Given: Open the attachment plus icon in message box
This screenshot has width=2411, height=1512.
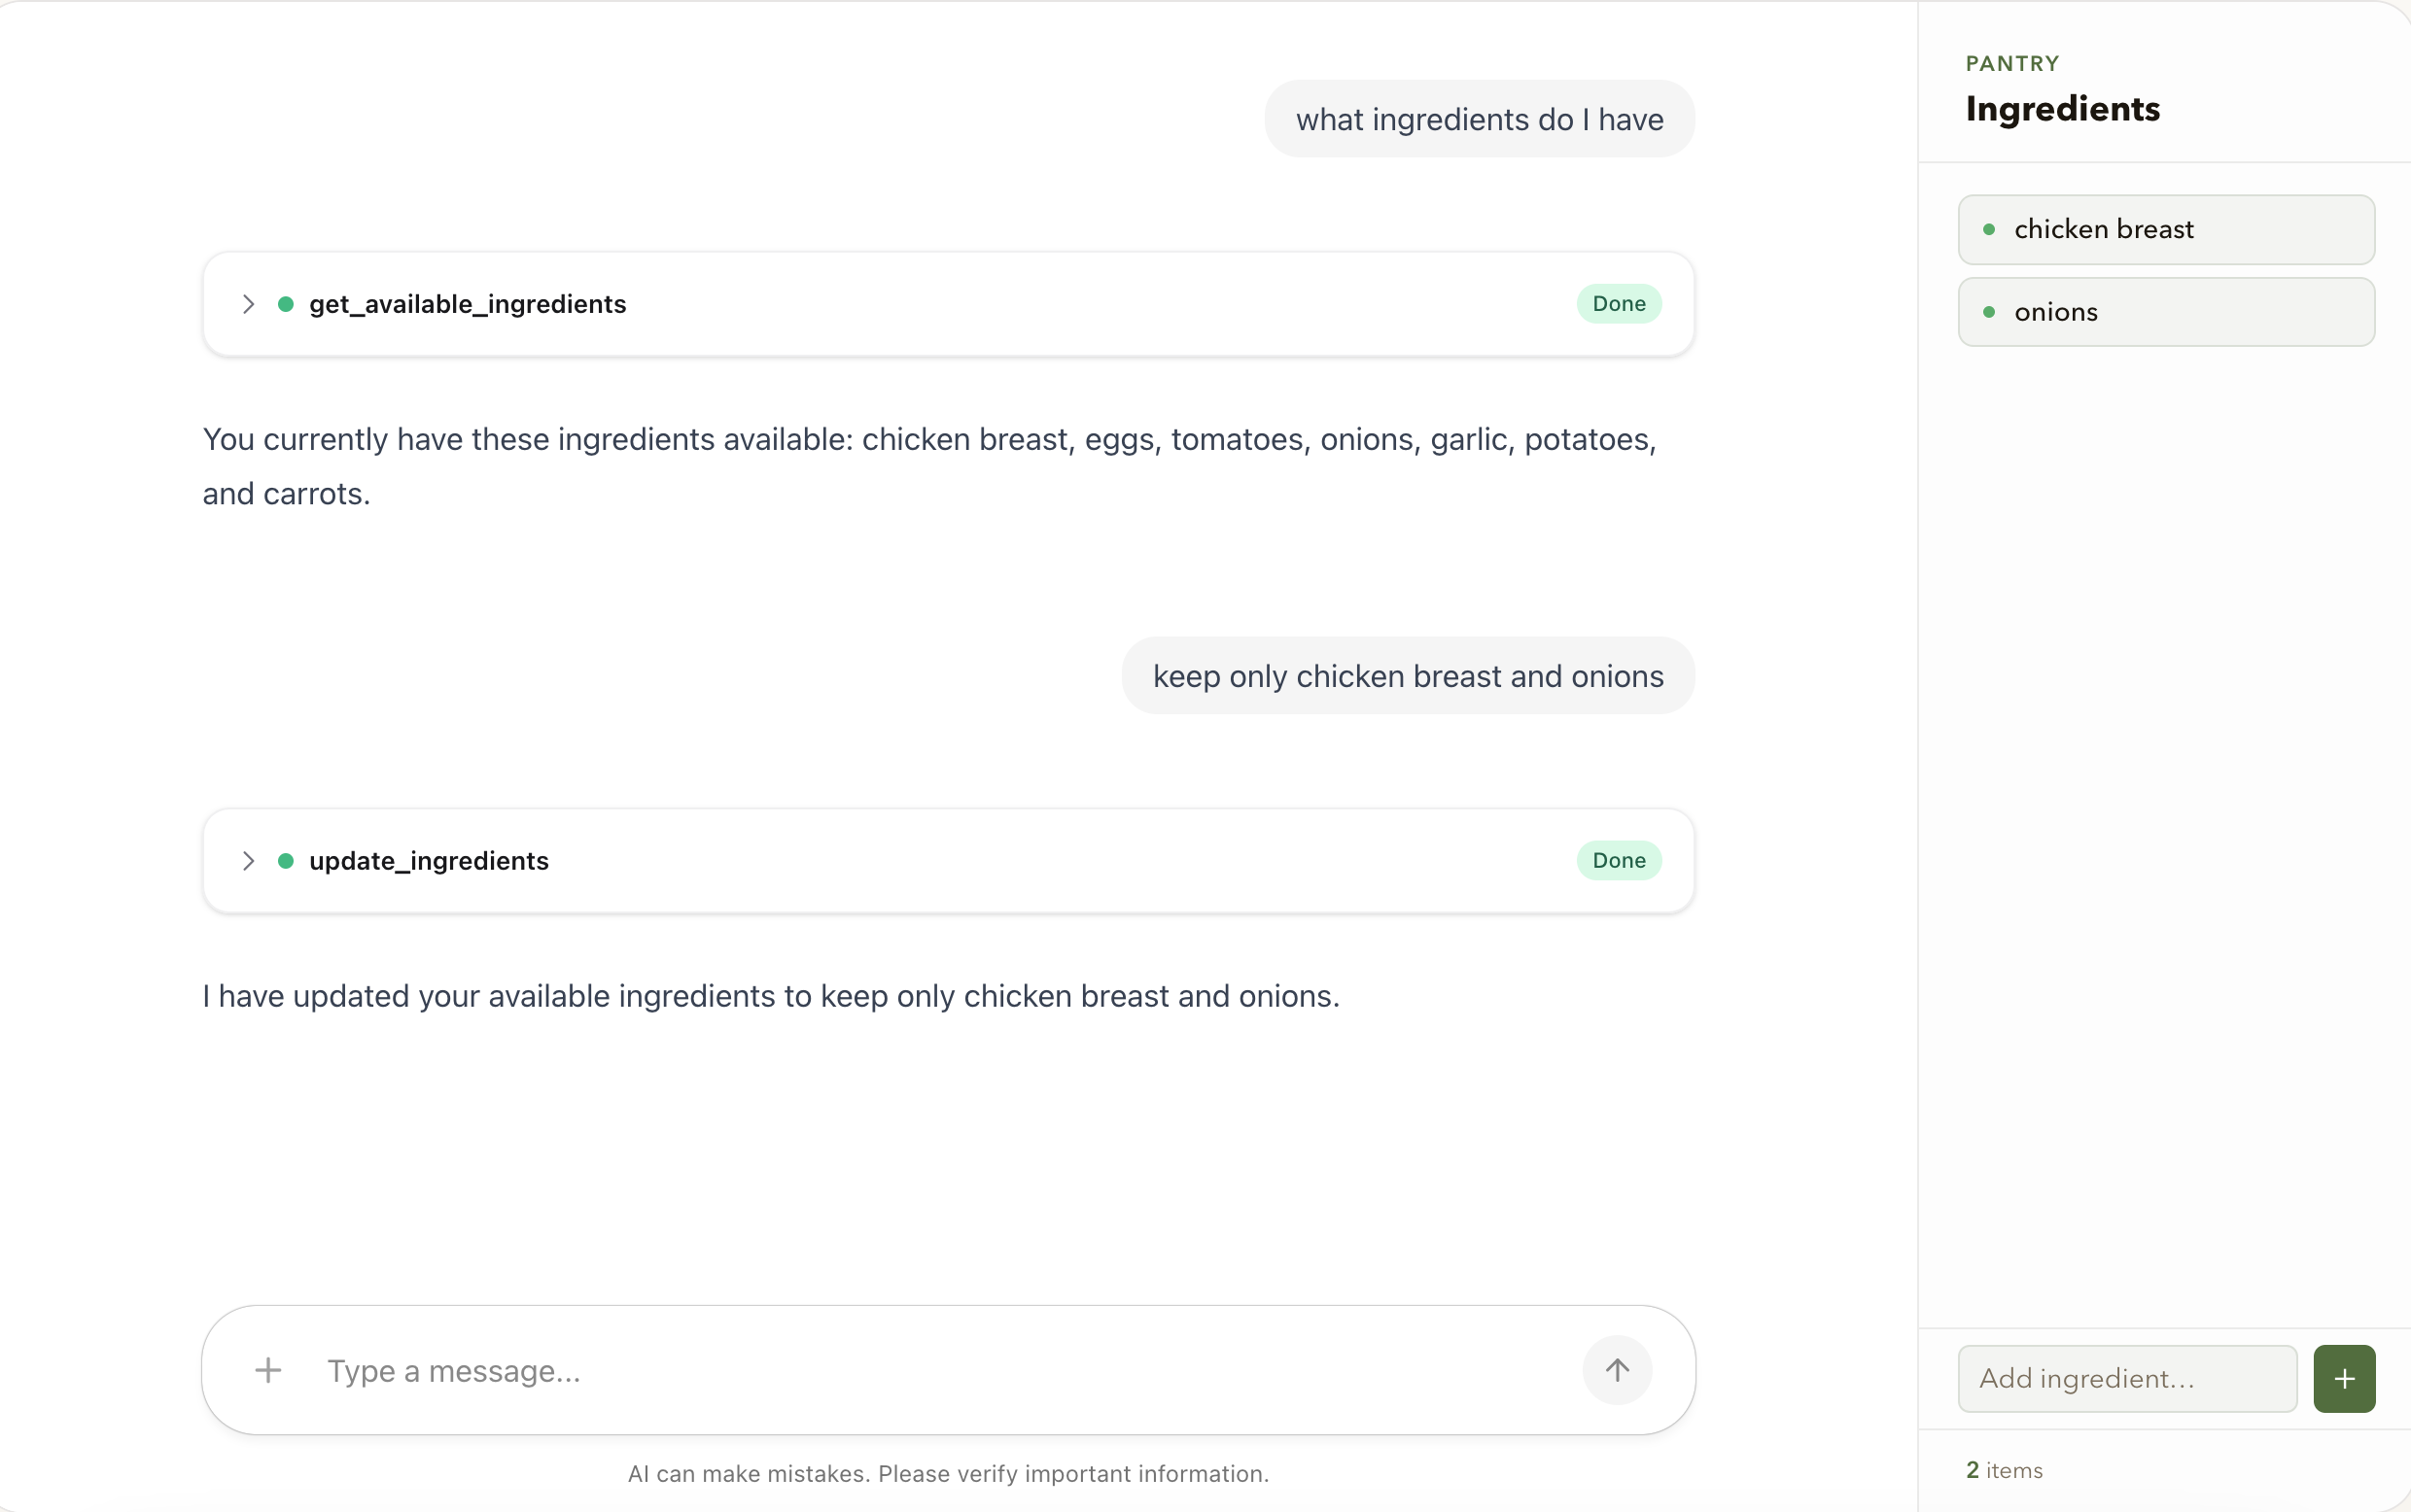Looking at the screenshot, I should coord(268,1370).
